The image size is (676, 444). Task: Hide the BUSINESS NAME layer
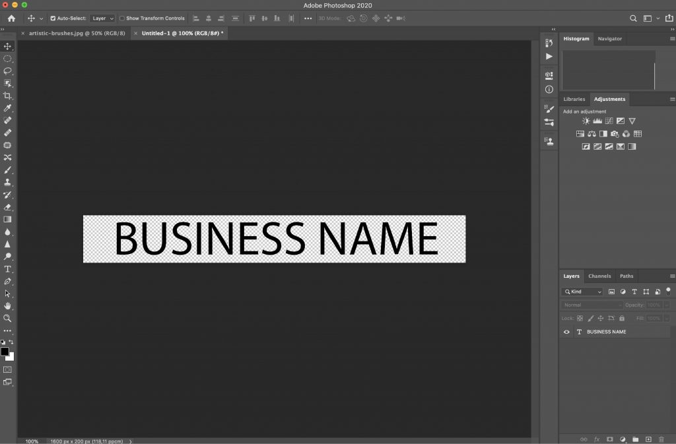[x=566, y=331]
